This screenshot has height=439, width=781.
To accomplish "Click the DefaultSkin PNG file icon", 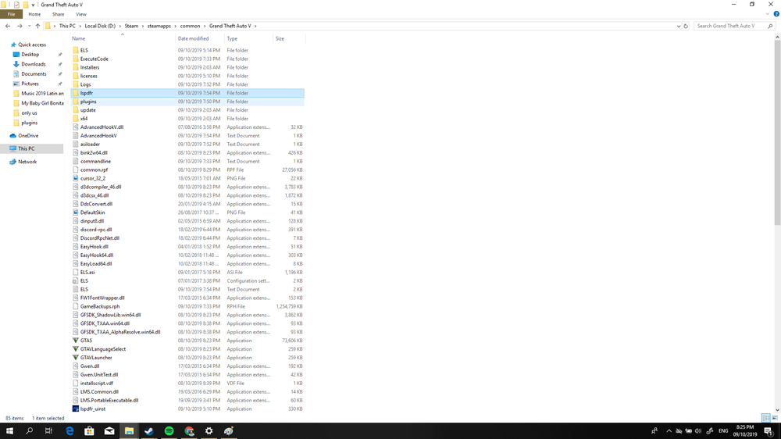I will 76,212.
